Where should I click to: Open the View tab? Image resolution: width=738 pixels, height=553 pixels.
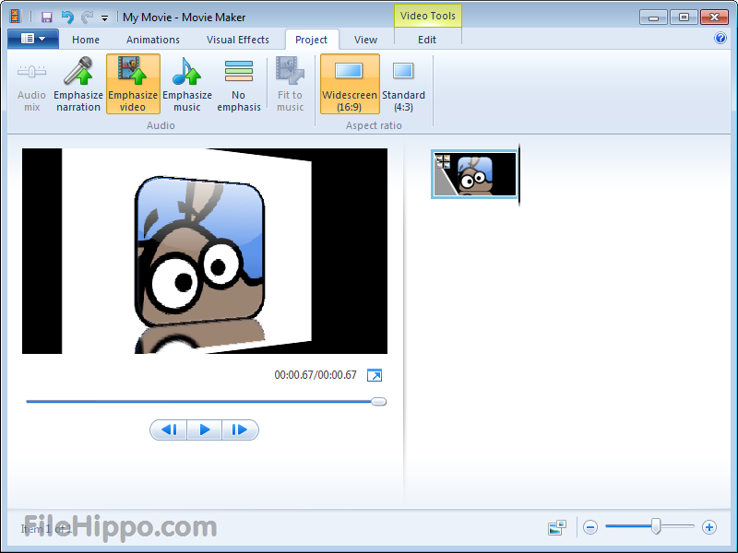365,40
